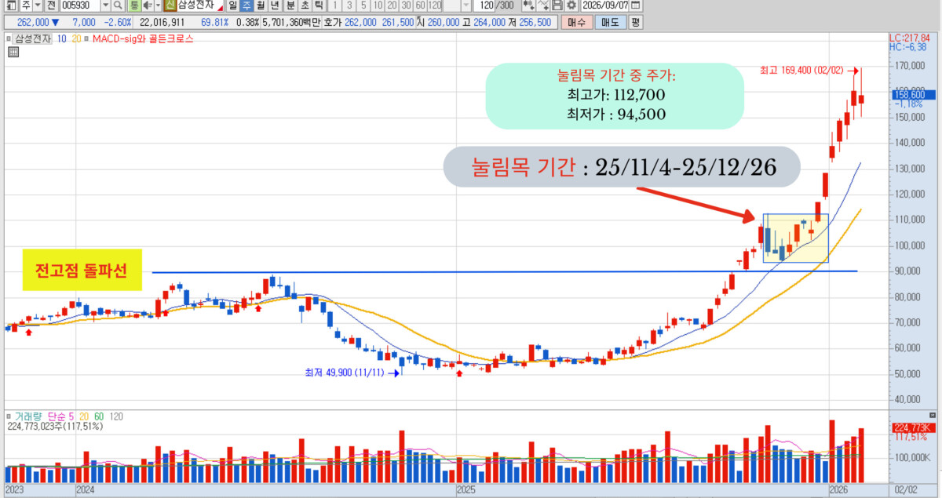
Task: Toggle the speaker sound icon
Action: click(x=147, y=5)
